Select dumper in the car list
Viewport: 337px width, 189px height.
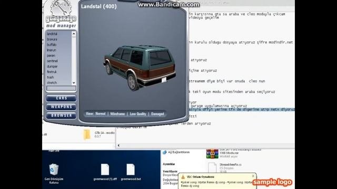[52, 67]
